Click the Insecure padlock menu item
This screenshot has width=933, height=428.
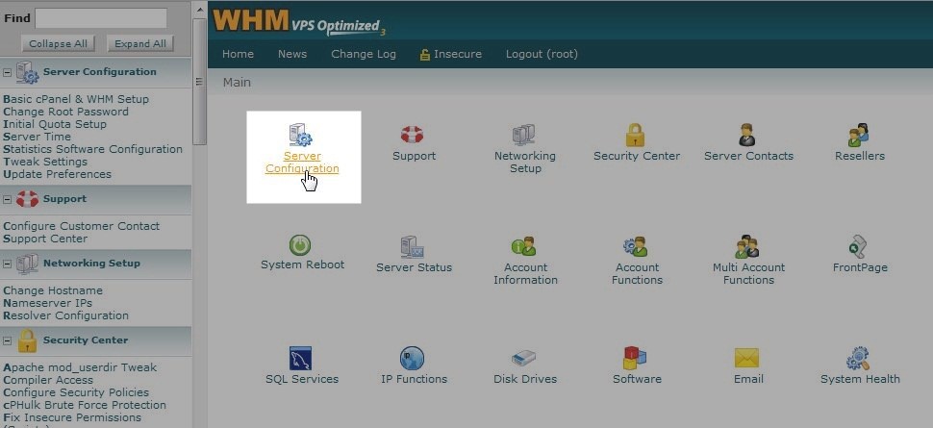click(x=451, y=54)
